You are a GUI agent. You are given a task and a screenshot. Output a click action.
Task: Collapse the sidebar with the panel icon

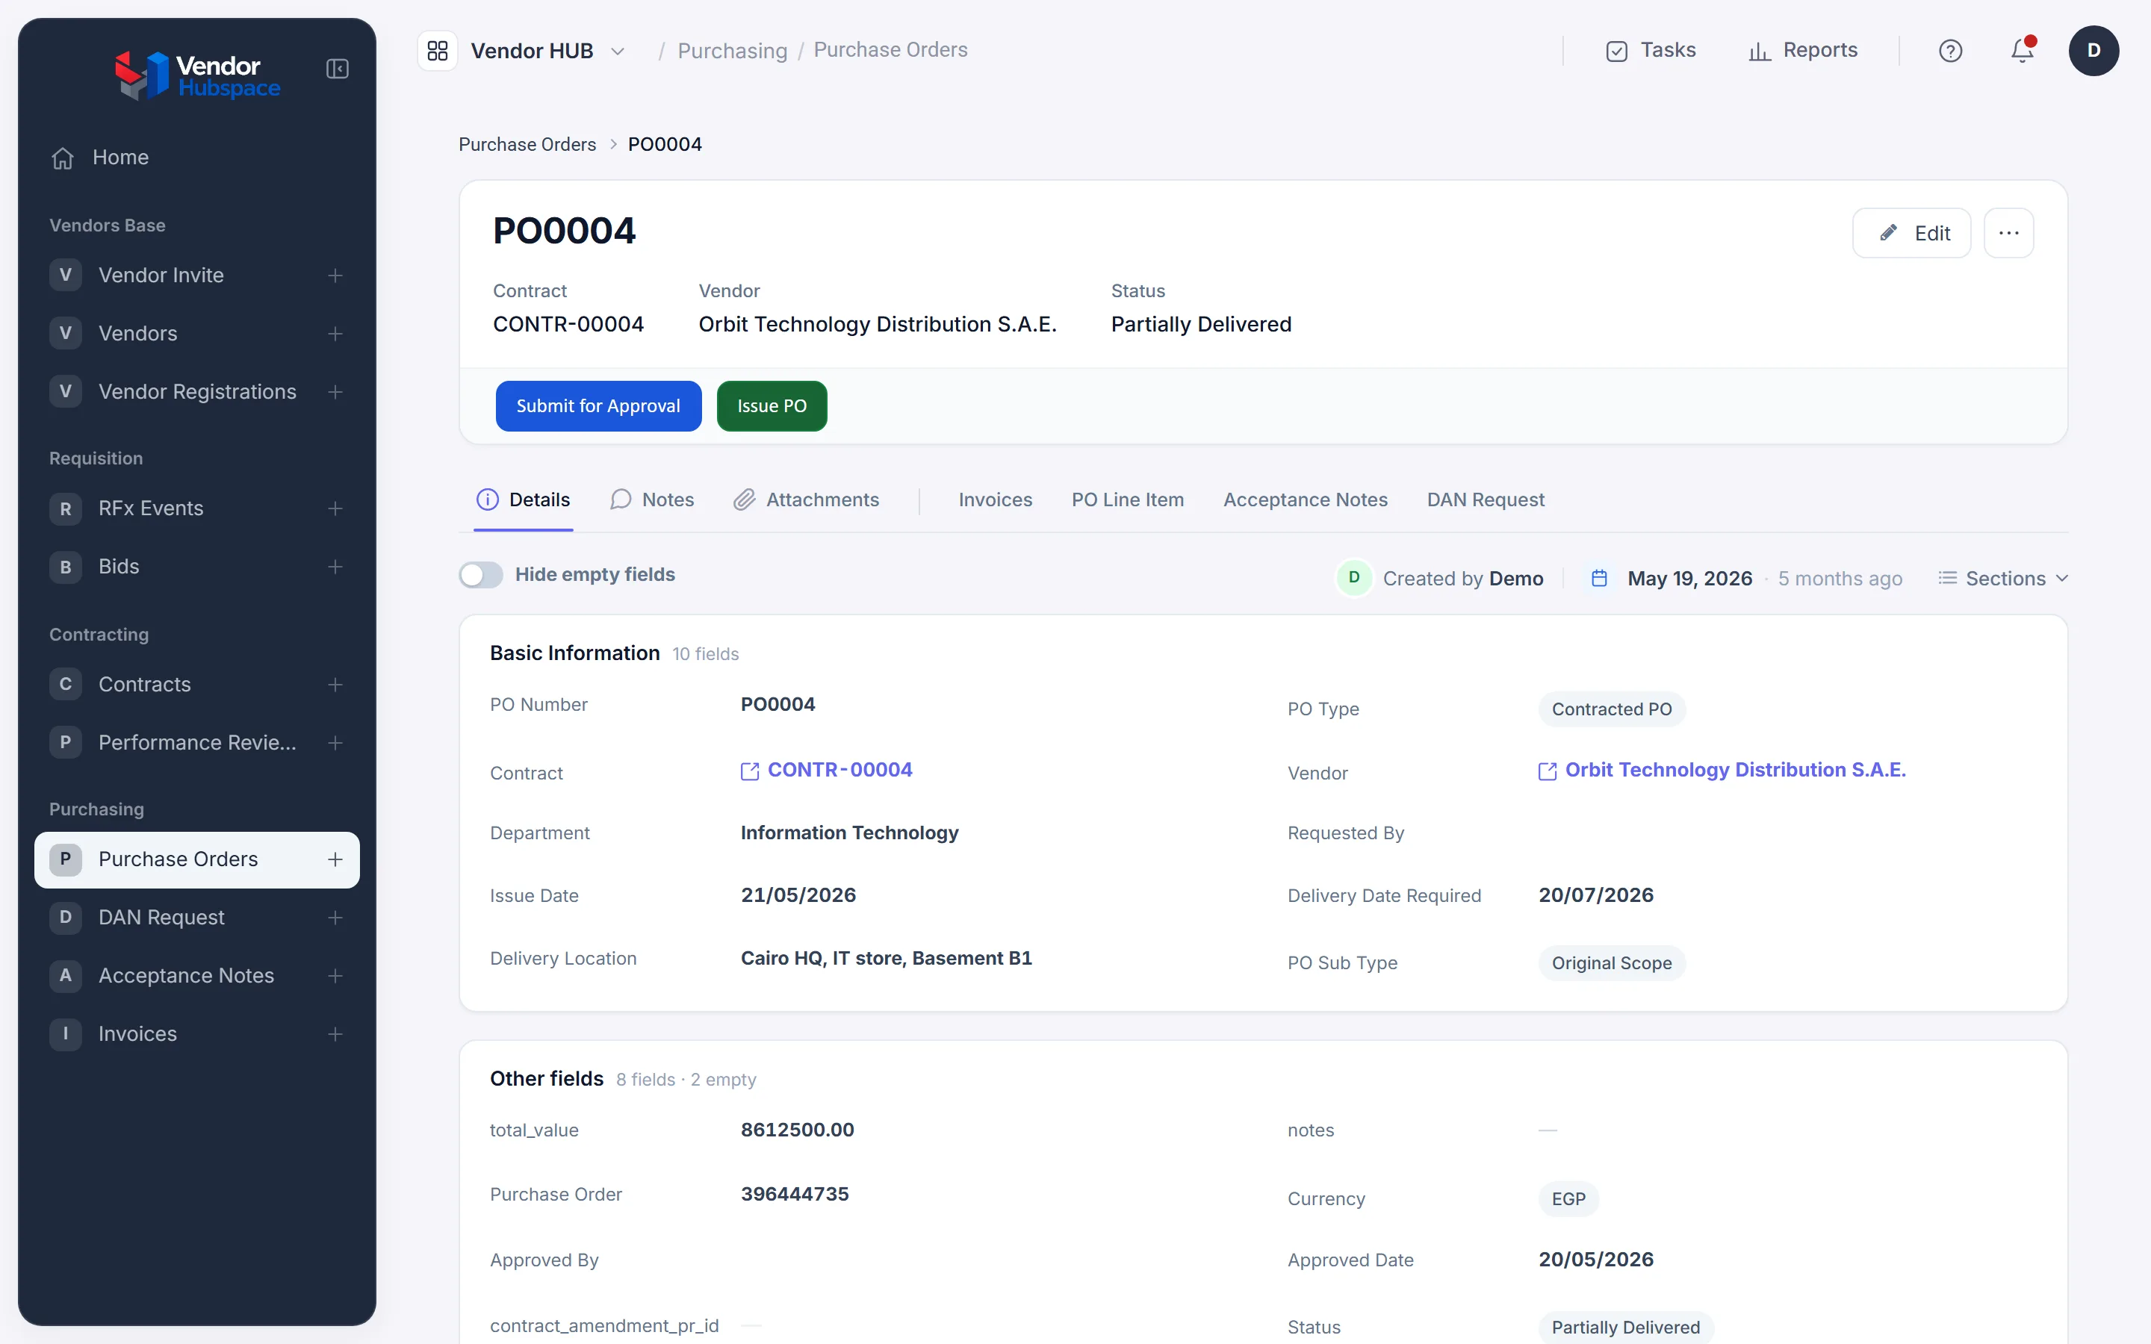coord(337,69)
